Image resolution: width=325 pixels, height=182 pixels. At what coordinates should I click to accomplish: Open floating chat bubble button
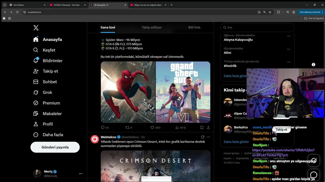[314, 175]
